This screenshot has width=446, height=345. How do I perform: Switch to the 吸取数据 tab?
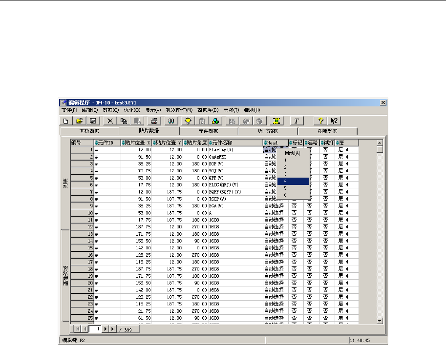click(268, 131)
